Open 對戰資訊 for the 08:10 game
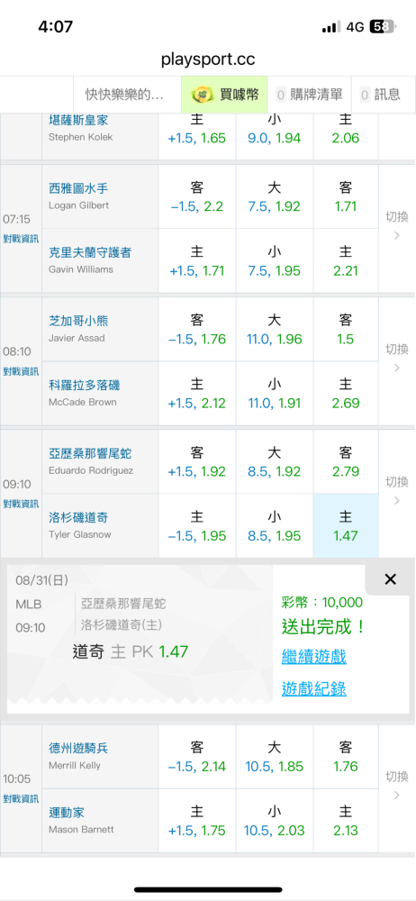416x901 pixels. (x=21, y=370)
